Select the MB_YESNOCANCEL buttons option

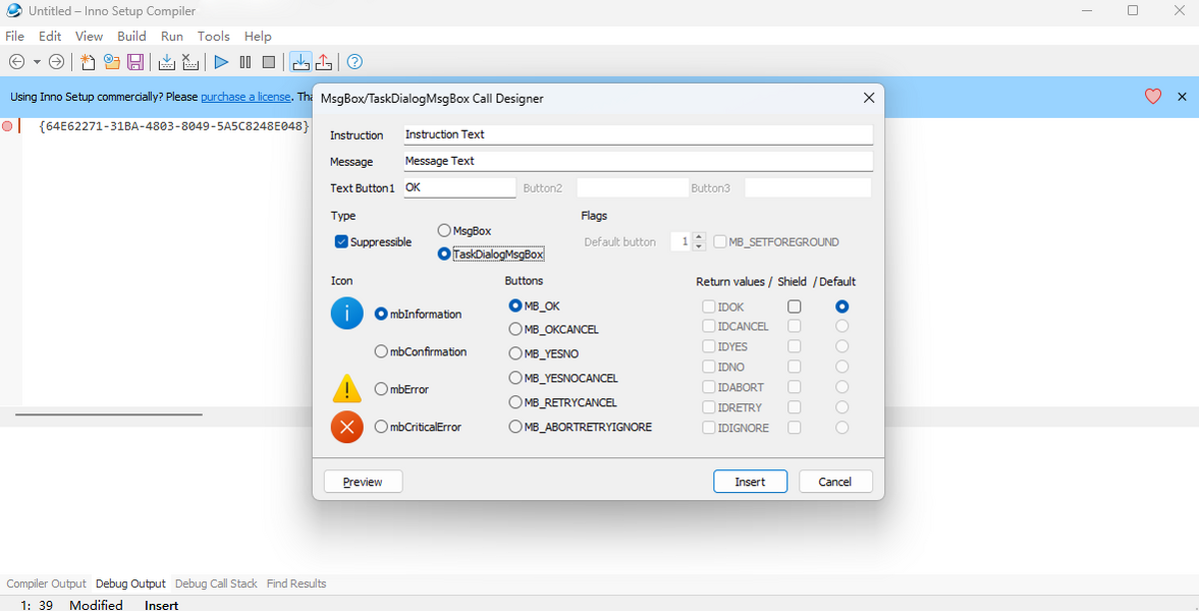click(516, 378)
